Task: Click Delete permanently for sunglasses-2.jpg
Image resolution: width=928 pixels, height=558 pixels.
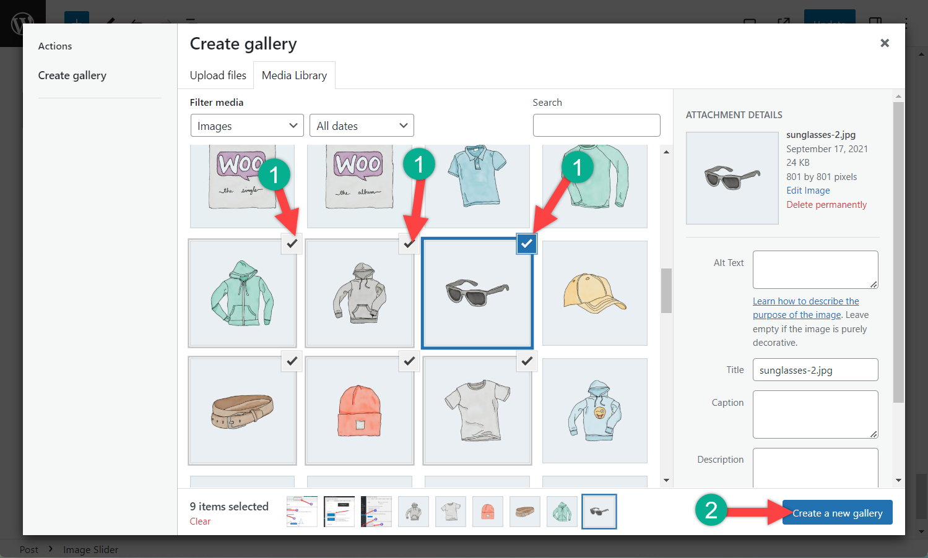Action: 826,204
